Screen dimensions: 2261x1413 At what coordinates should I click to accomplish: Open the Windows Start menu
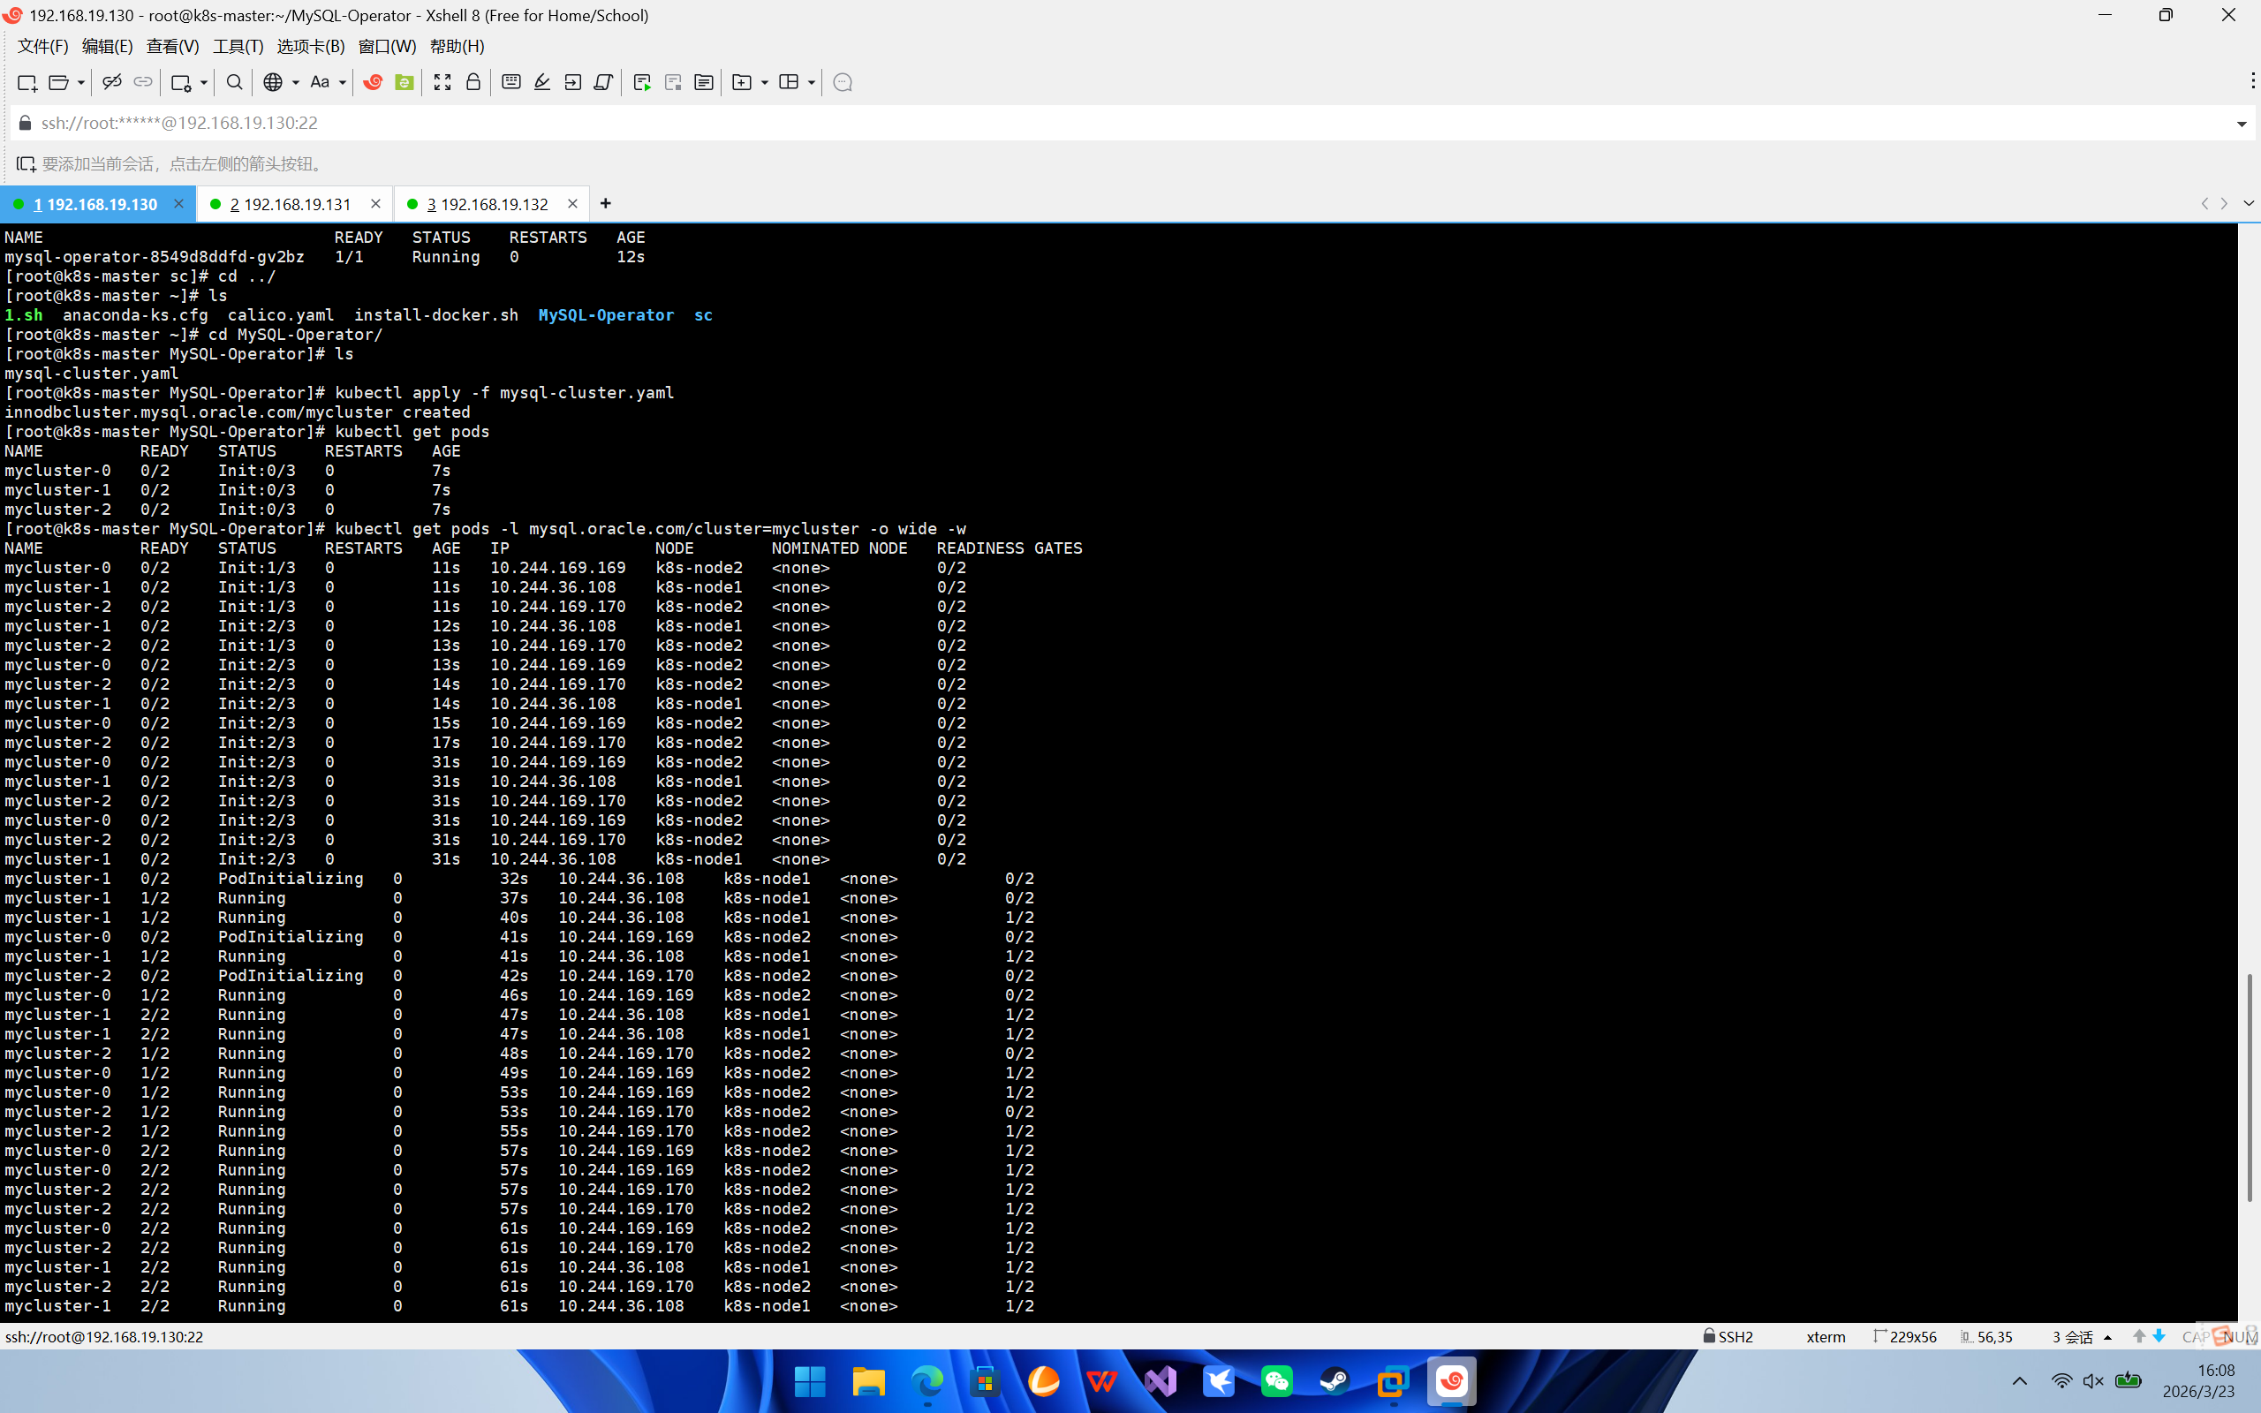coord(810,1381)
